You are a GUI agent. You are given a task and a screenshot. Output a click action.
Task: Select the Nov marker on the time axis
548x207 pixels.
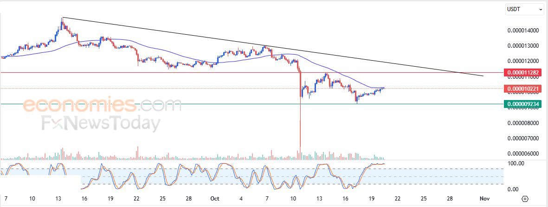484,199
